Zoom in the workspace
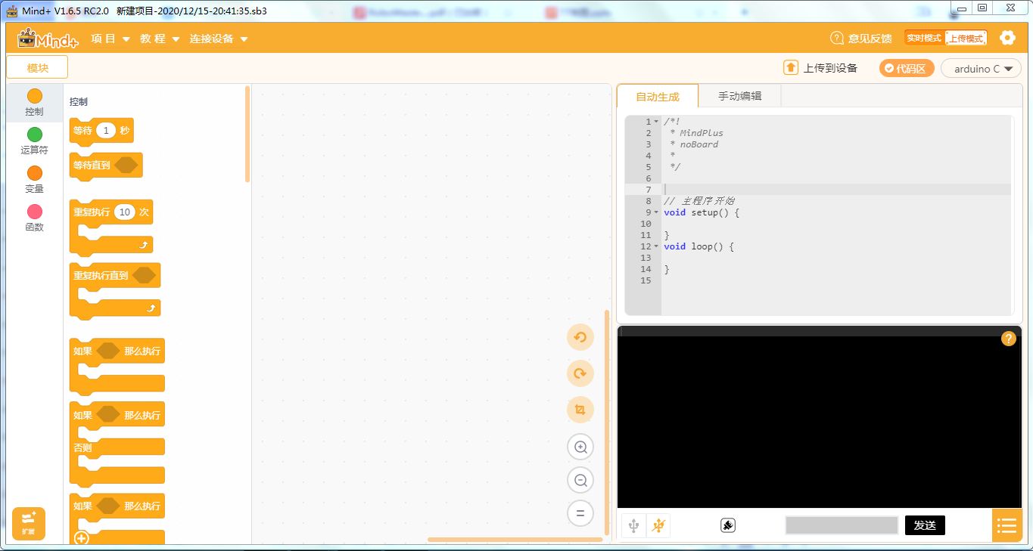 (580, 447)
